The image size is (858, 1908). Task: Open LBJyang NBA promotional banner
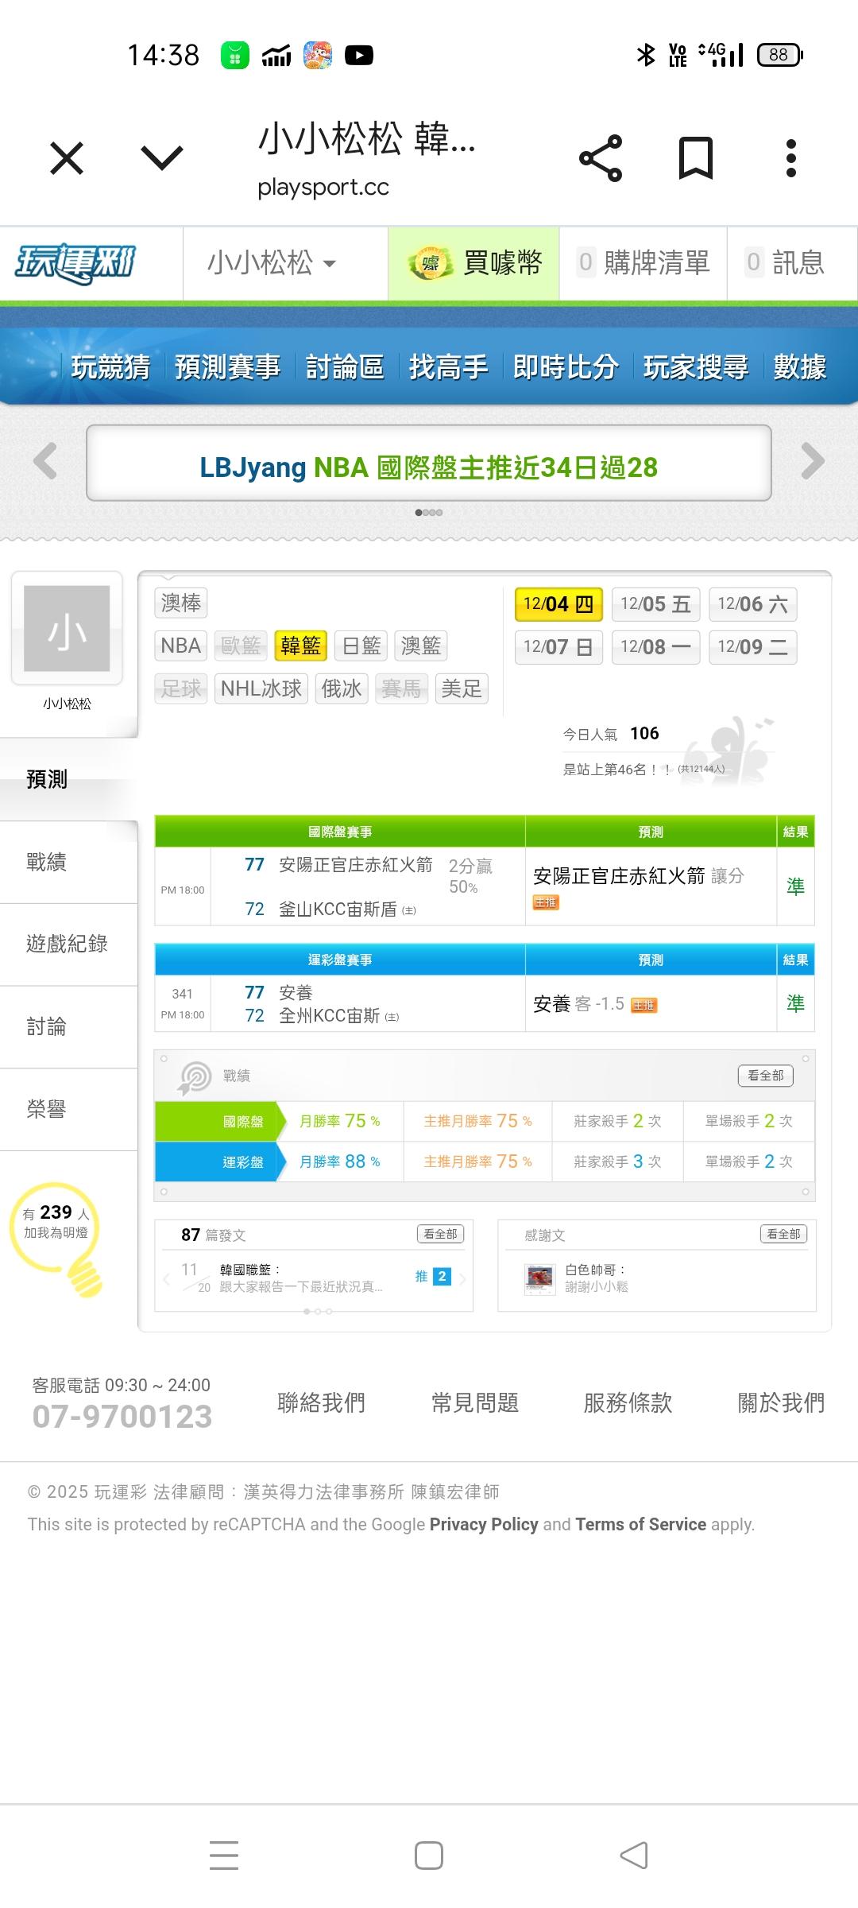click(429, 467)
